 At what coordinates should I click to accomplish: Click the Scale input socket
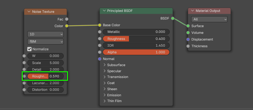click(x=24, y=63)
